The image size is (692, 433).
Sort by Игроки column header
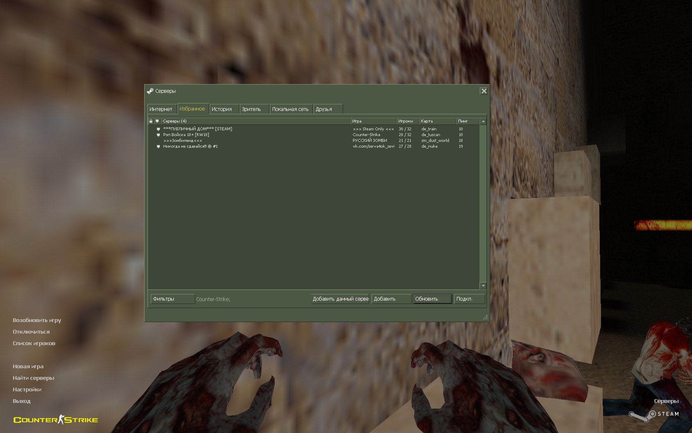point(408,121)
